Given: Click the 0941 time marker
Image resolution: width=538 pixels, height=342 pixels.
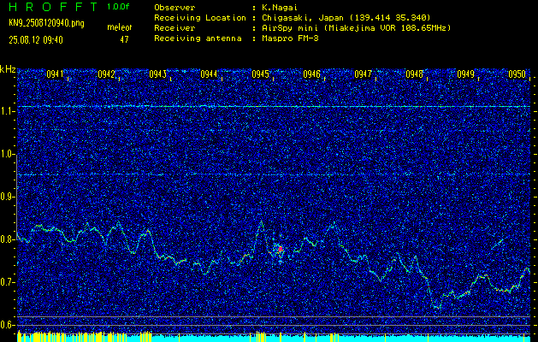Looking at the screenshot, I should [56, 74].
